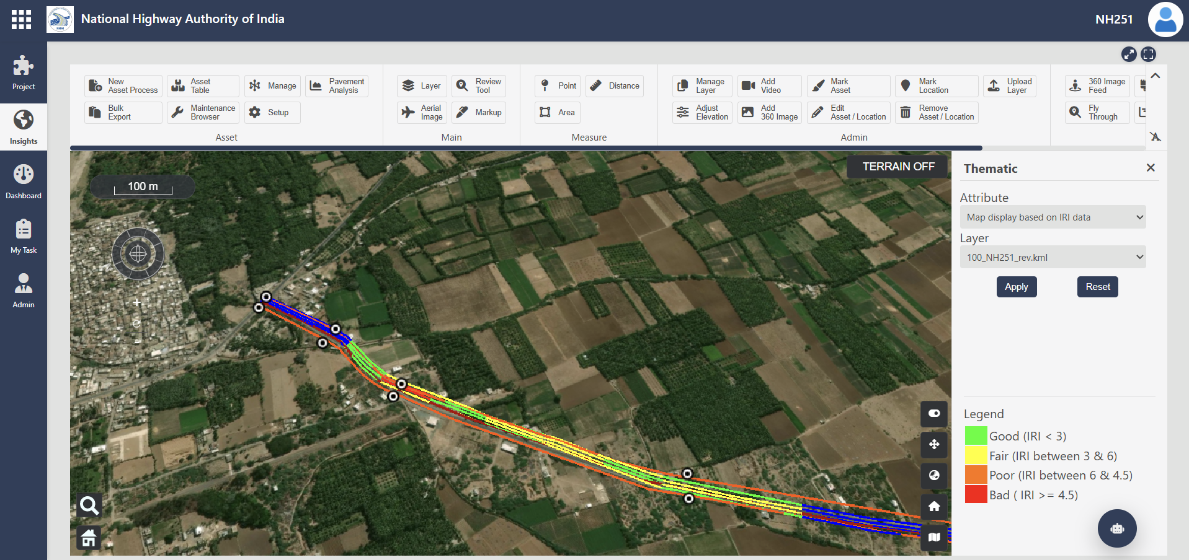The width and height of the screenshot is (1189, 560).
Task: Click the Fly Through tool
Action: (x=1097, y=113)
